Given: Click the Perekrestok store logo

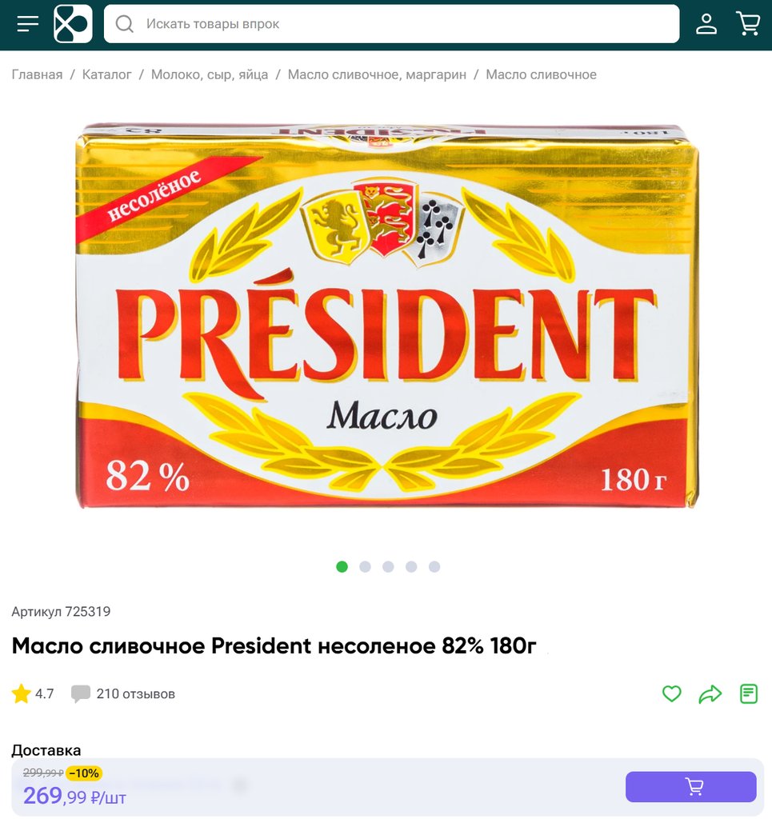Looking at the screenshot, I should click(73, 24).
